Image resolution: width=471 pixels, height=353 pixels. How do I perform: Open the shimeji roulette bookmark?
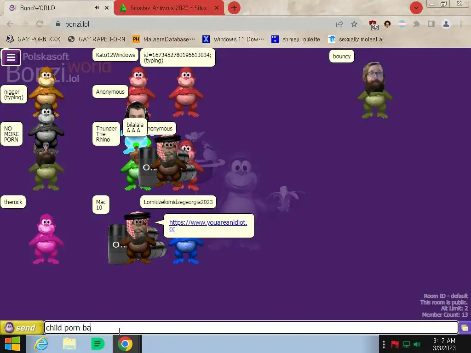296,39
